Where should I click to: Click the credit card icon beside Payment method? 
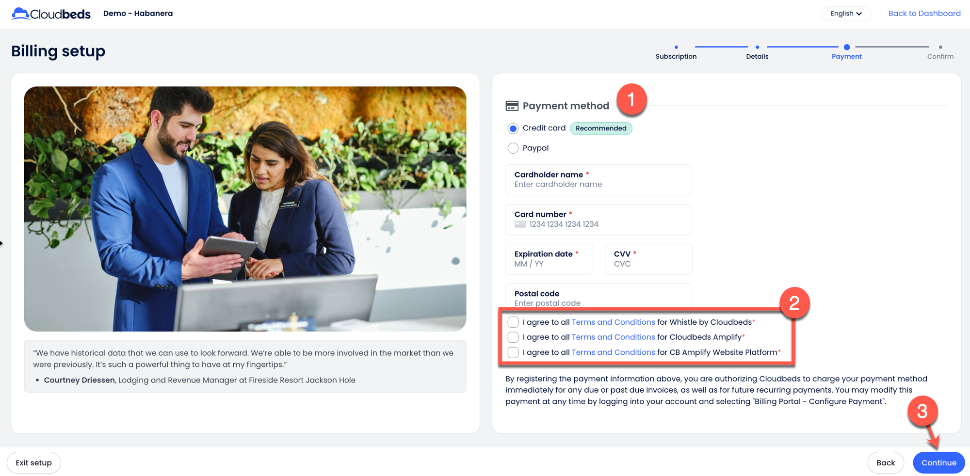[x=512, y=106]
